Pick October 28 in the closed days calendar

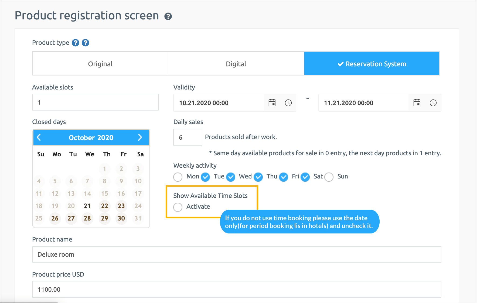pos(87,218)
